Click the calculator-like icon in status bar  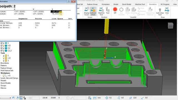coord(90,98)
